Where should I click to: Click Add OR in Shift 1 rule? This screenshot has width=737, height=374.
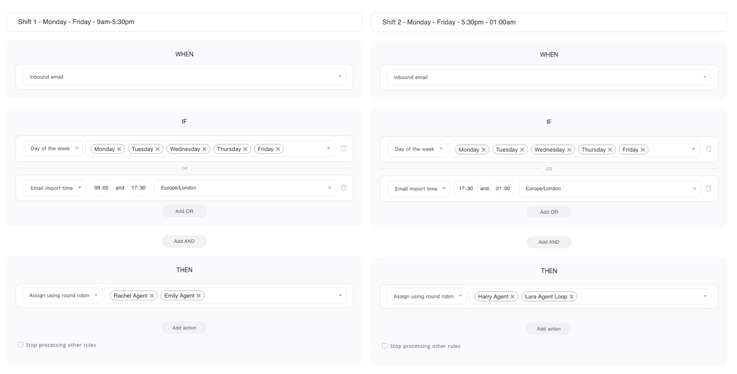point(184,212)
